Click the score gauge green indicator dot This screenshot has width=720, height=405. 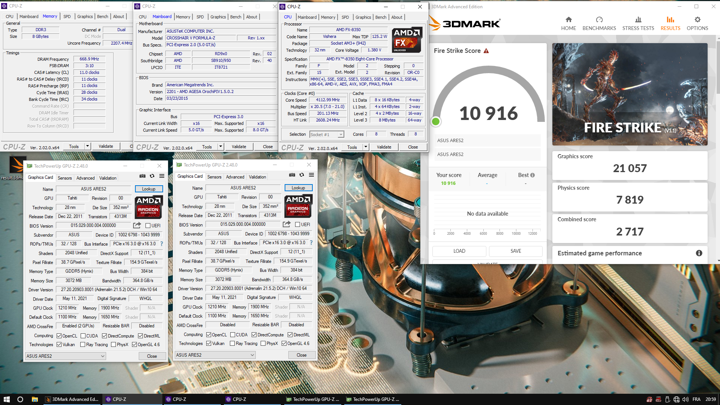pyautogui.click(x=436, y=121)
